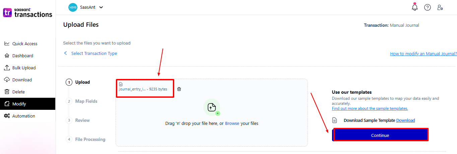This screenshot has width=457, height=154.
Task: Click the upload file icon in drop zone
Action: tap(212, 107)
